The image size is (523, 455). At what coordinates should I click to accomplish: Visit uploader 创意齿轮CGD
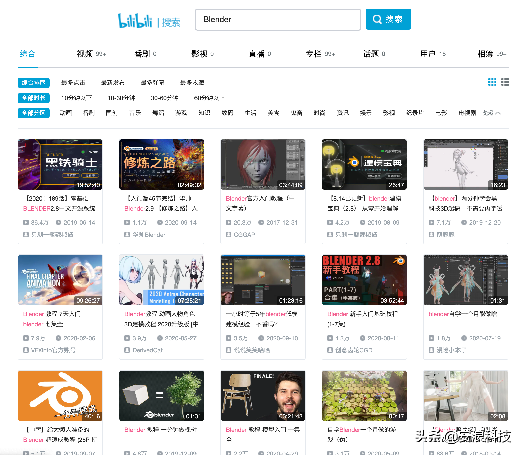[354, 350]
